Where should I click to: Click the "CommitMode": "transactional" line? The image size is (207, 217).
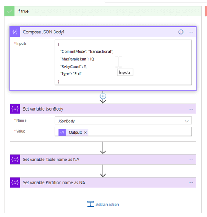[87, 51]
